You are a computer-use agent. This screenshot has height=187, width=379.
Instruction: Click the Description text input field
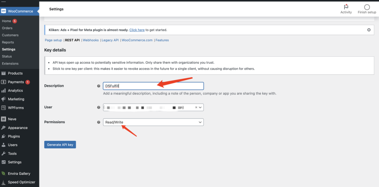tap(153, 86)
